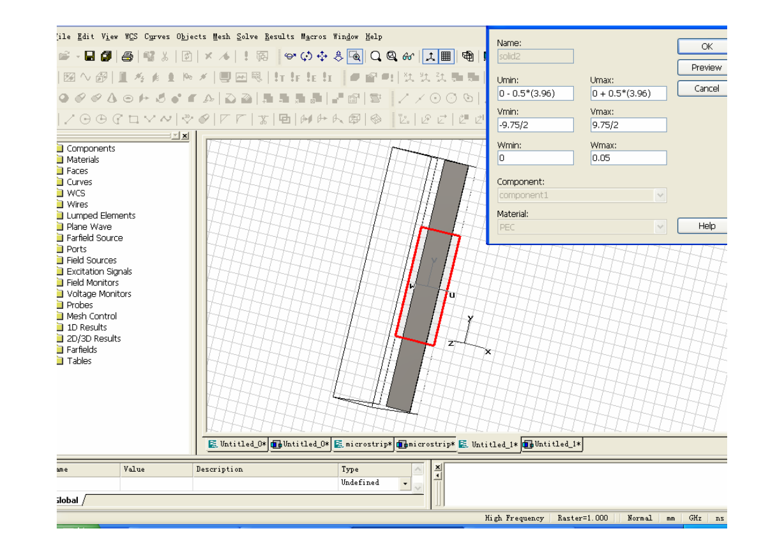Viewport: 784px width, 554px height.
Task: Open the WCS menu
Action: coord(131,37)
